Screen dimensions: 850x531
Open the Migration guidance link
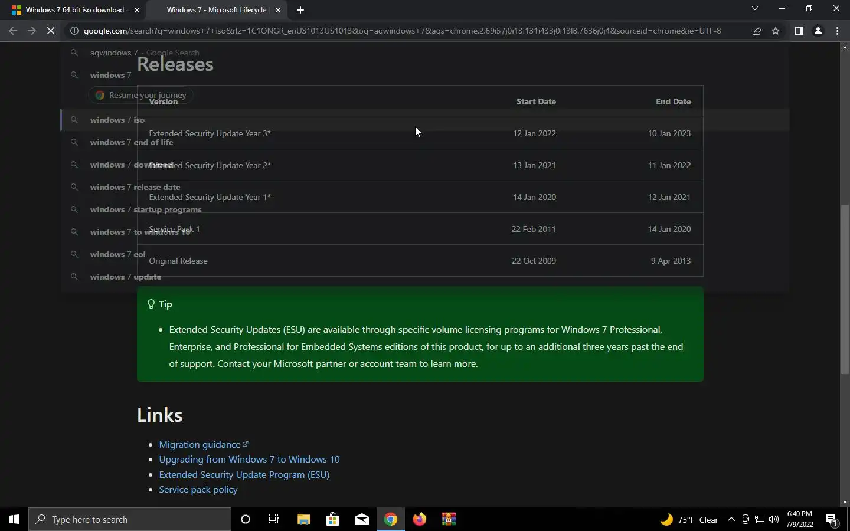(x=204, y=444)
